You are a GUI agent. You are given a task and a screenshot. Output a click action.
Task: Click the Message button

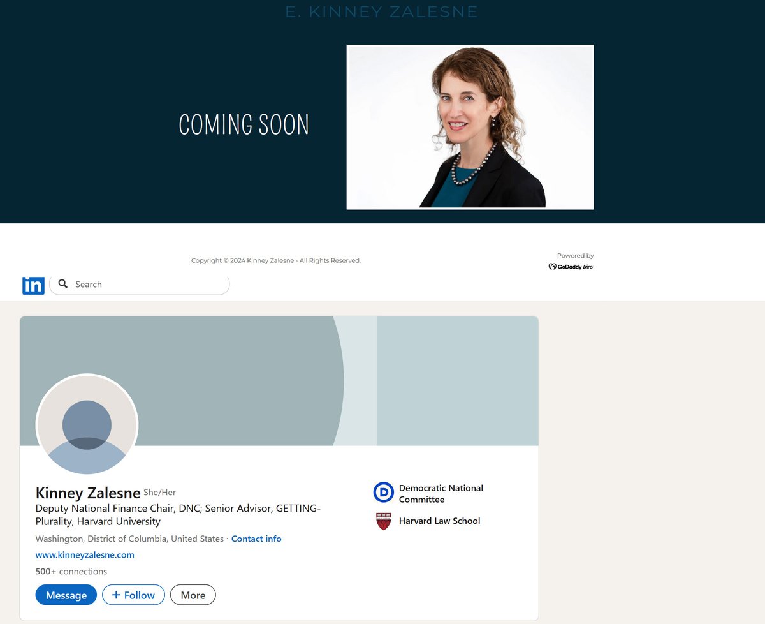[x=66, y=595]
